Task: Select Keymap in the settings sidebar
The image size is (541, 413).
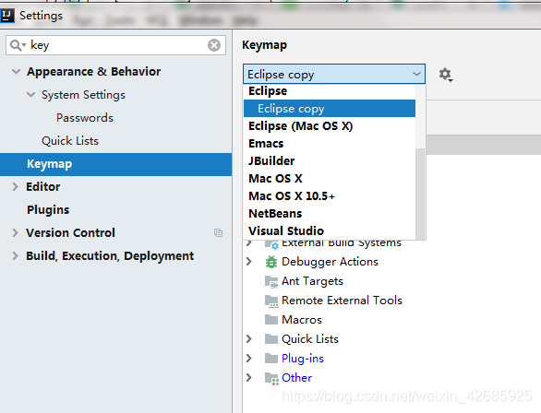Action: coord(116,164)
